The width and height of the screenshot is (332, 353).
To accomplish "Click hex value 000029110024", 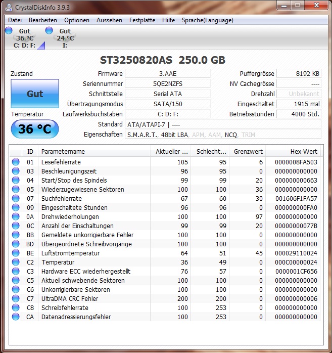I will point(296,253).
